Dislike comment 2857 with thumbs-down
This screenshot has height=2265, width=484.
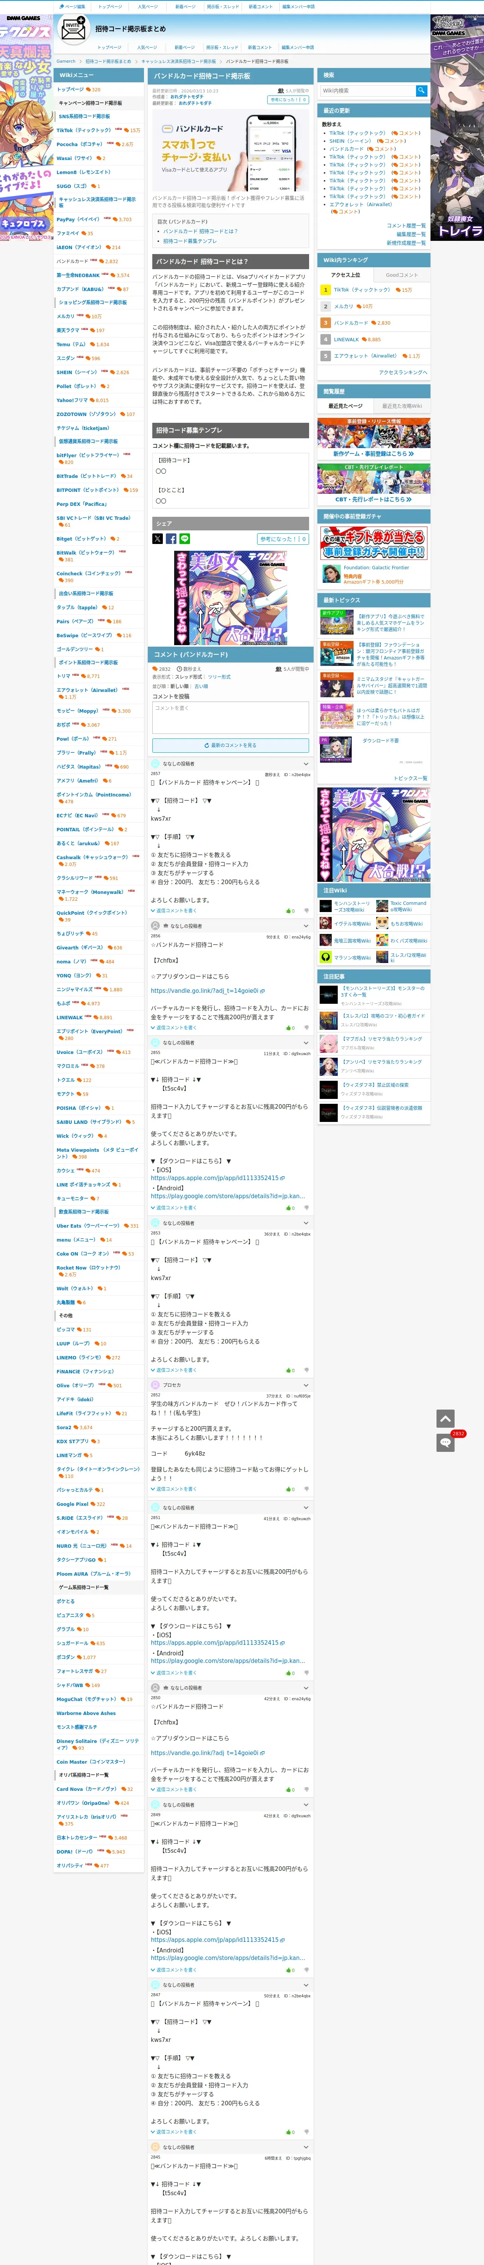tap(306, 911)
